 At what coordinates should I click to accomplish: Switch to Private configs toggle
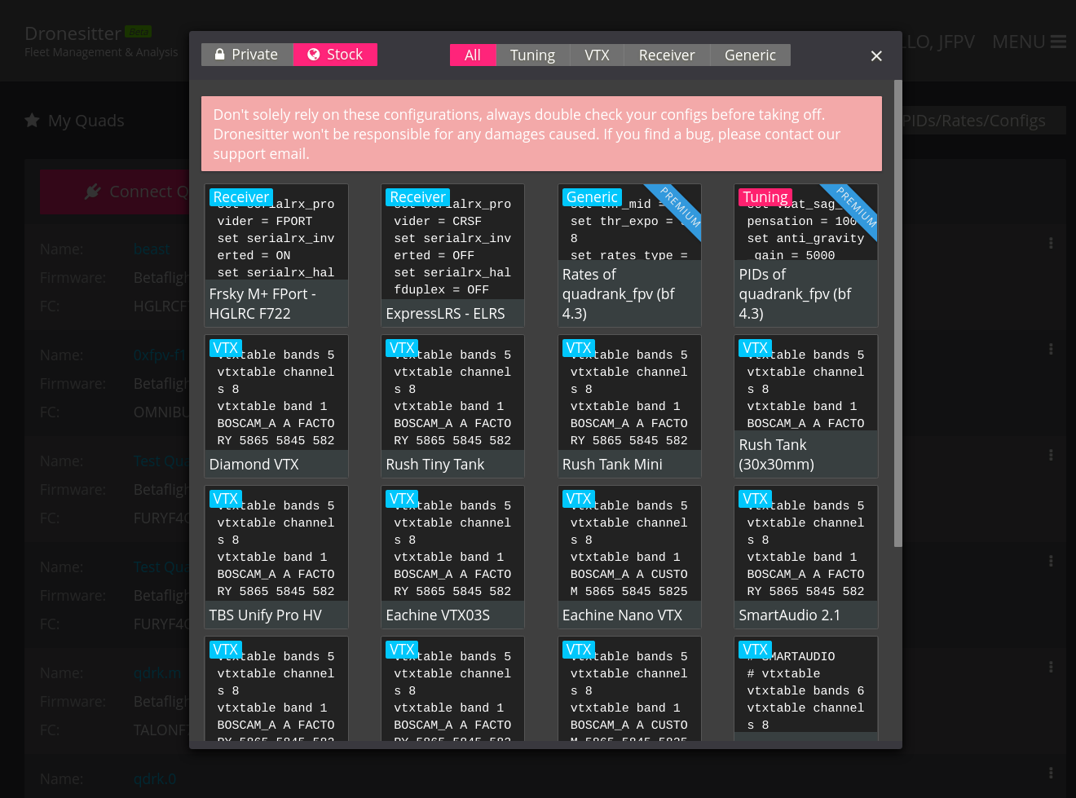tap(247, 55)
